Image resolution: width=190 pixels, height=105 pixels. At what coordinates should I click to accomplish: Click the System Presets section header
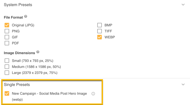(x=18, y=5)
